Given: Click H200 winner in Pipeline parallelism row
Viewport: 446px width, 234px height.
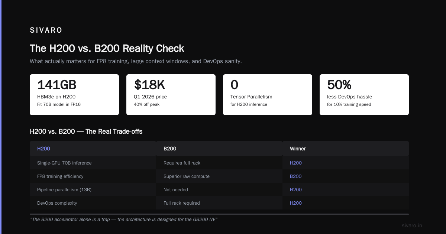Looking at the screenshot, I should (296, 189).
